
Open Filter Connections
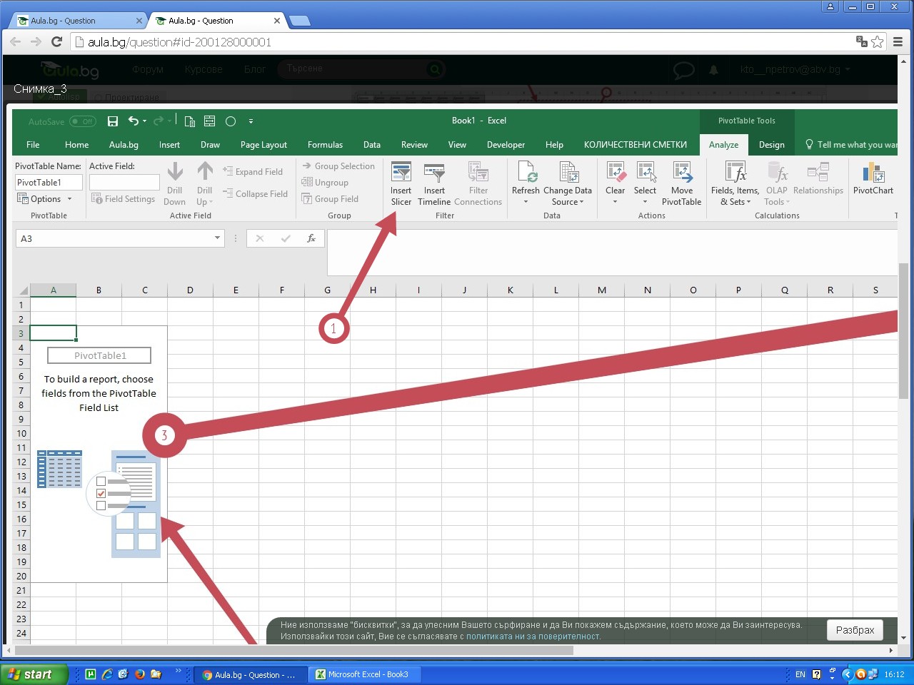(478, 182)
